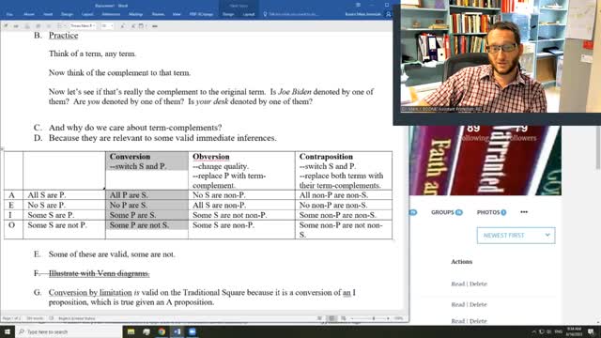Viewport: 601px width, 338px height.
Task: Click the browser page vertical scrollbar
Action: [598, 147]
